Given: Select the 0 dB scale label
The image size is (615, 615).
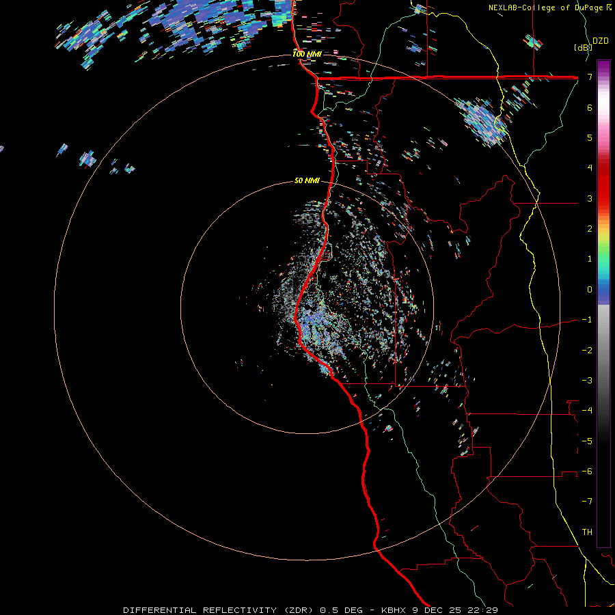Looking at the screenshot, I should click(x=590, y=290).
